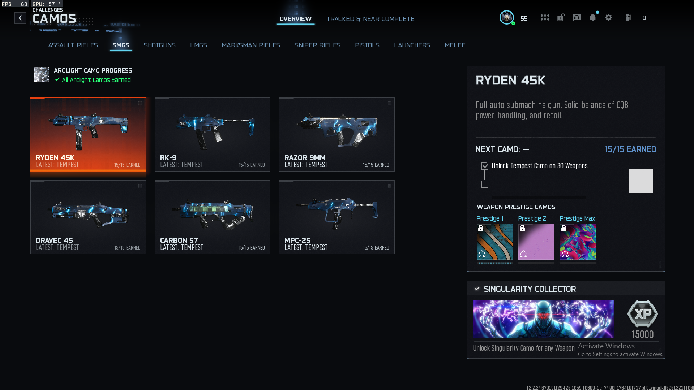The image size is (694, 390).
Task: Open the friends social icon
Action: pos(629,18)
